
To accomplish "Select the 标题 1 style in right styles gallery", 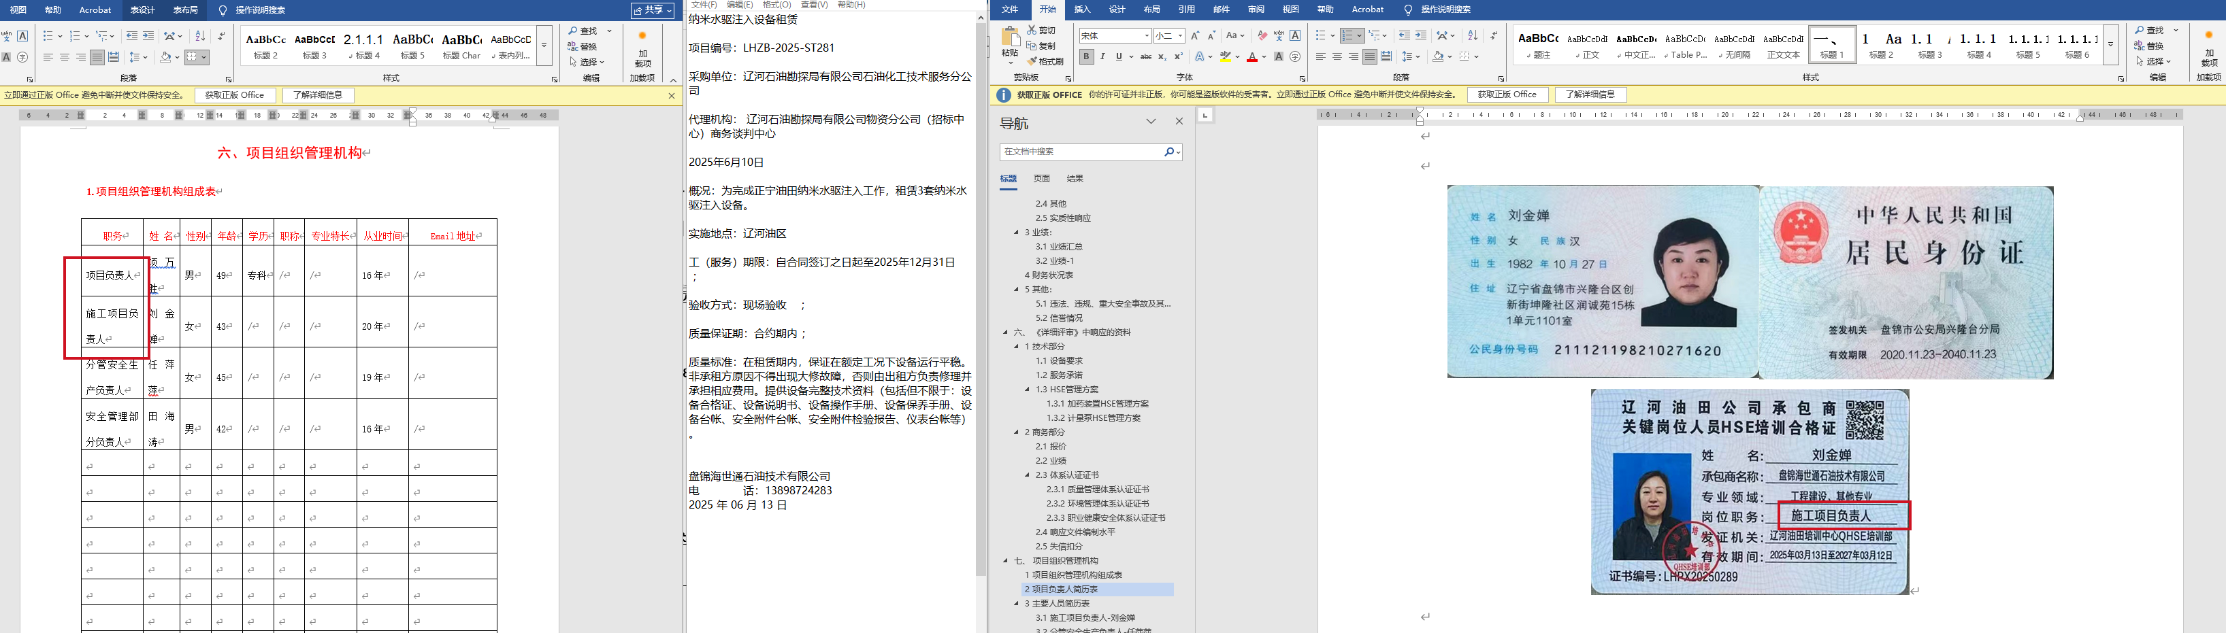I will pyautogui.click(x=1832, y=45).
